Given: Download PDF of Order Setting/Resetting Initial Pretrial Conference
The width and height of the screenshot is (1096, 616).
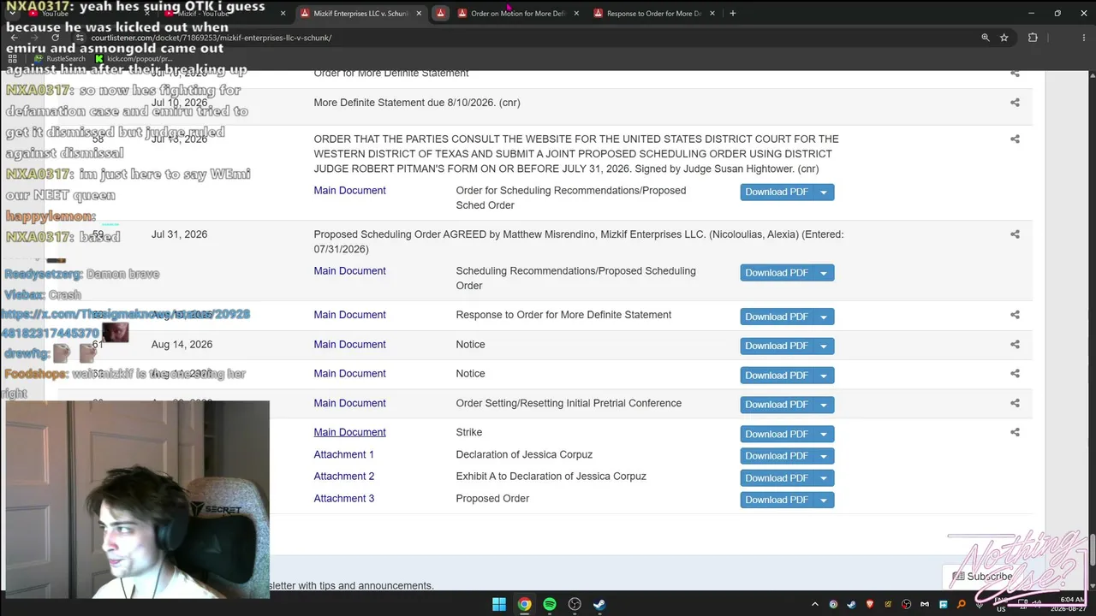Looking at the screenshot, I should [777, 405].
